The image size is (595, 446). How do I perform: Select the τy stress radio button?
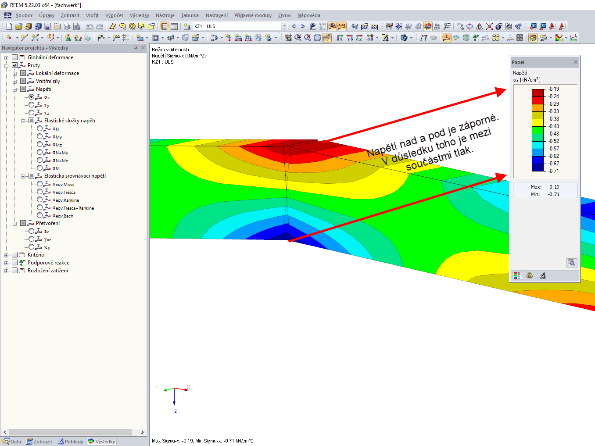point(32,105)
